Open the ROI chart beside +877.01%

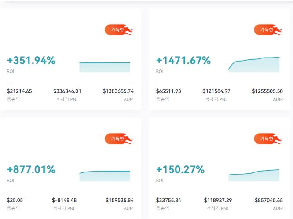pos(105,175)
